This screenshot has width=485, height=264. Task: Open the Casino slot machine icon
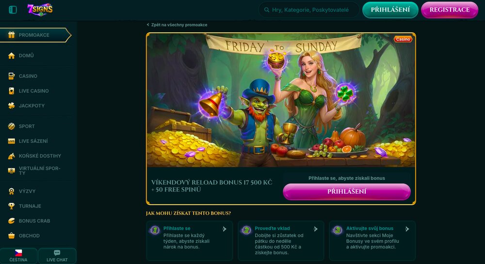[12, 76]
